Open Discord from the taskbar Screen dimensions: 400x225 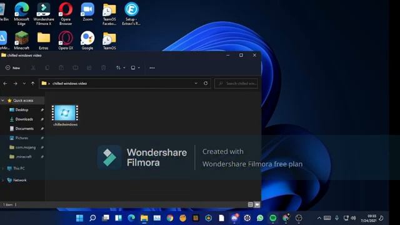click(x=234, y=218)
